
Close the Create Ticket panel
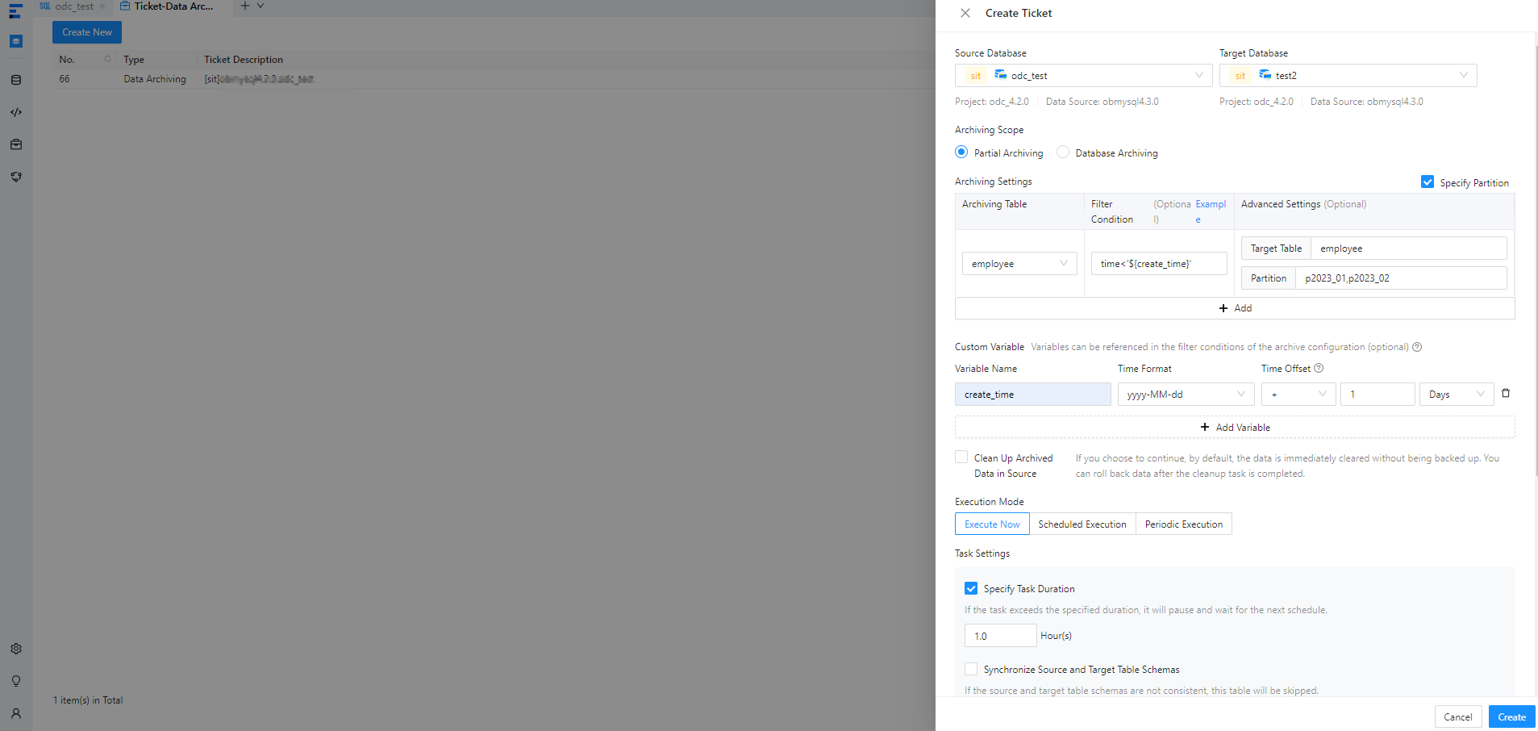tap(965, 13)
